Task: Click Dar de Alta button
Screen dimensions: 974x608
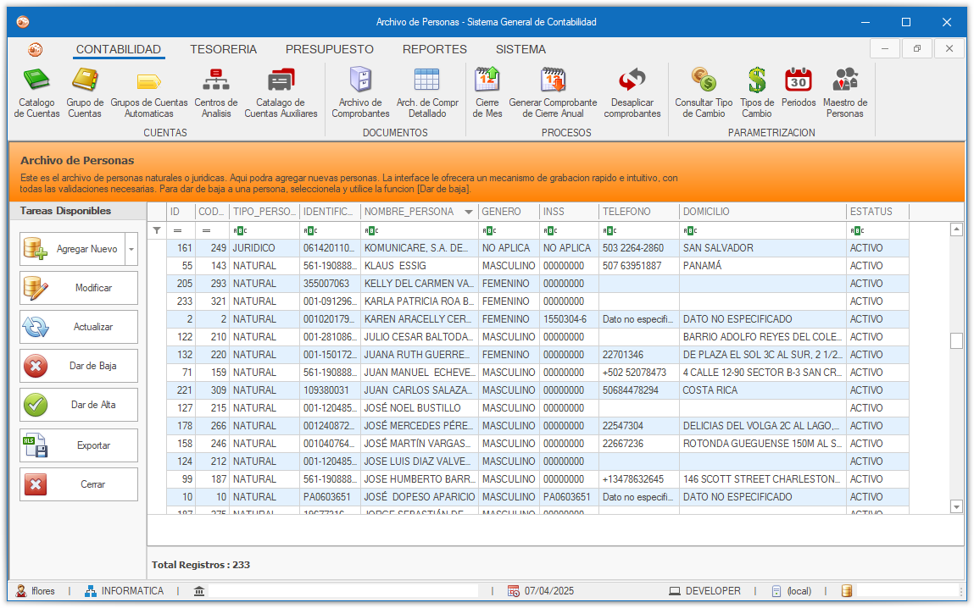Action: coord(79,405)
